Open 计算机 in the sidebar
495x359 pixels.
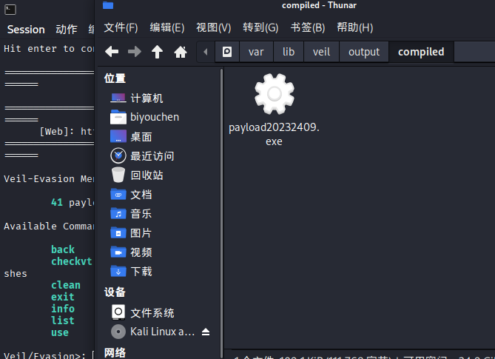[x=147, y=98]
